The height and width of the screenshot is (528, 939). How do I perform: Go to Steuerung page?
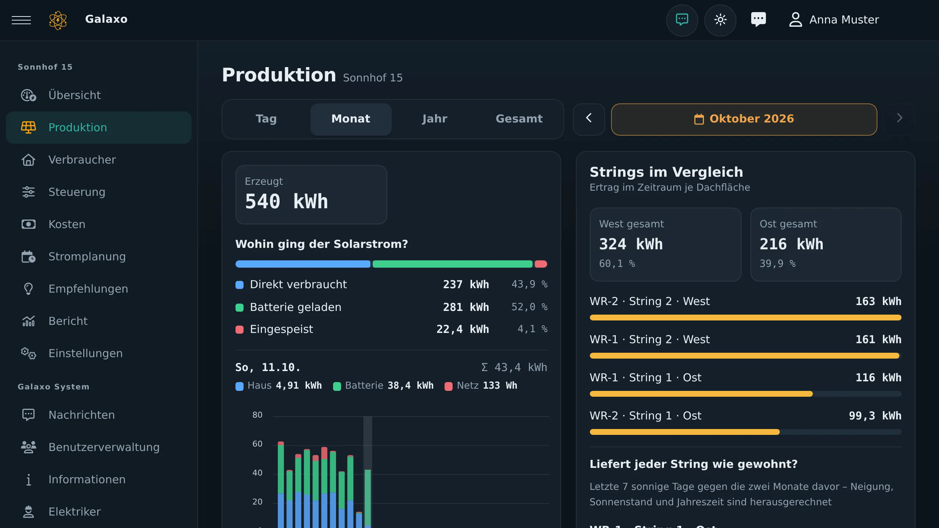[x=99, y=192]
